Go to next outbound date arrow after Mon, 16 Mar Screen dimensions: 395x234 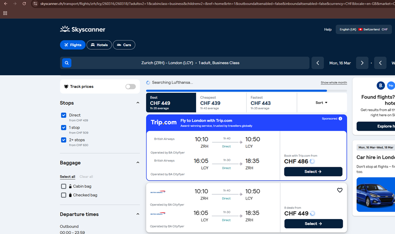pyautogui.click(x=362, y=63)
